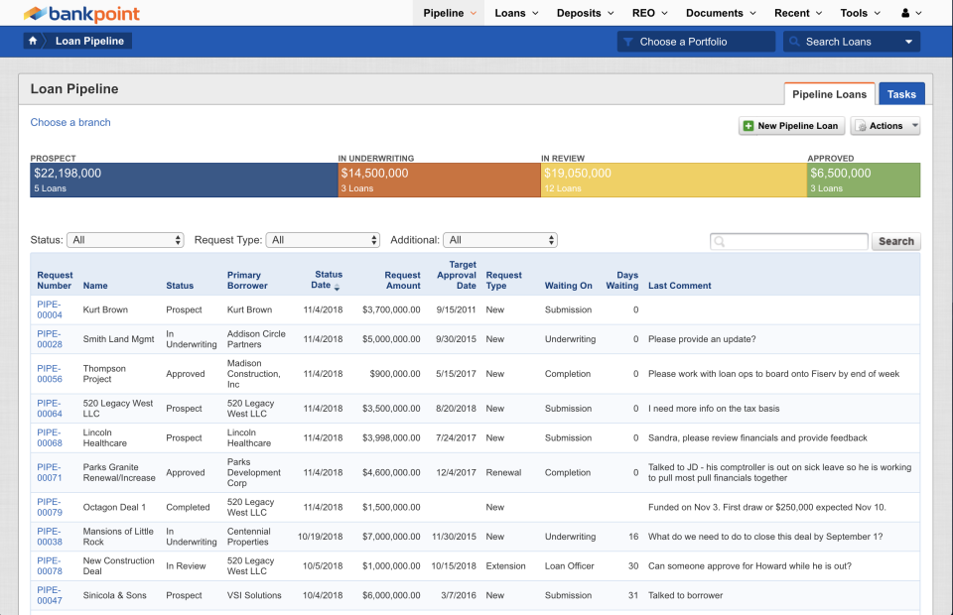The image size is (953, 615).
Task: Open pipeline loan PIPE-00004
Action: (x=49, y=310)
